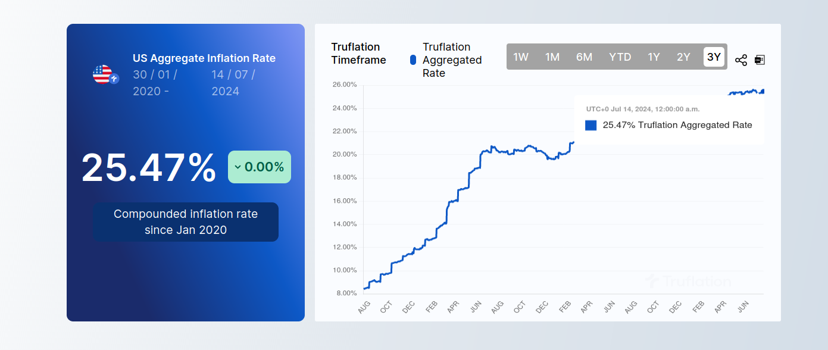Click the first AUG x-axis label
The height and width of the screenshot is (350, 828).
tap(364, 307)
